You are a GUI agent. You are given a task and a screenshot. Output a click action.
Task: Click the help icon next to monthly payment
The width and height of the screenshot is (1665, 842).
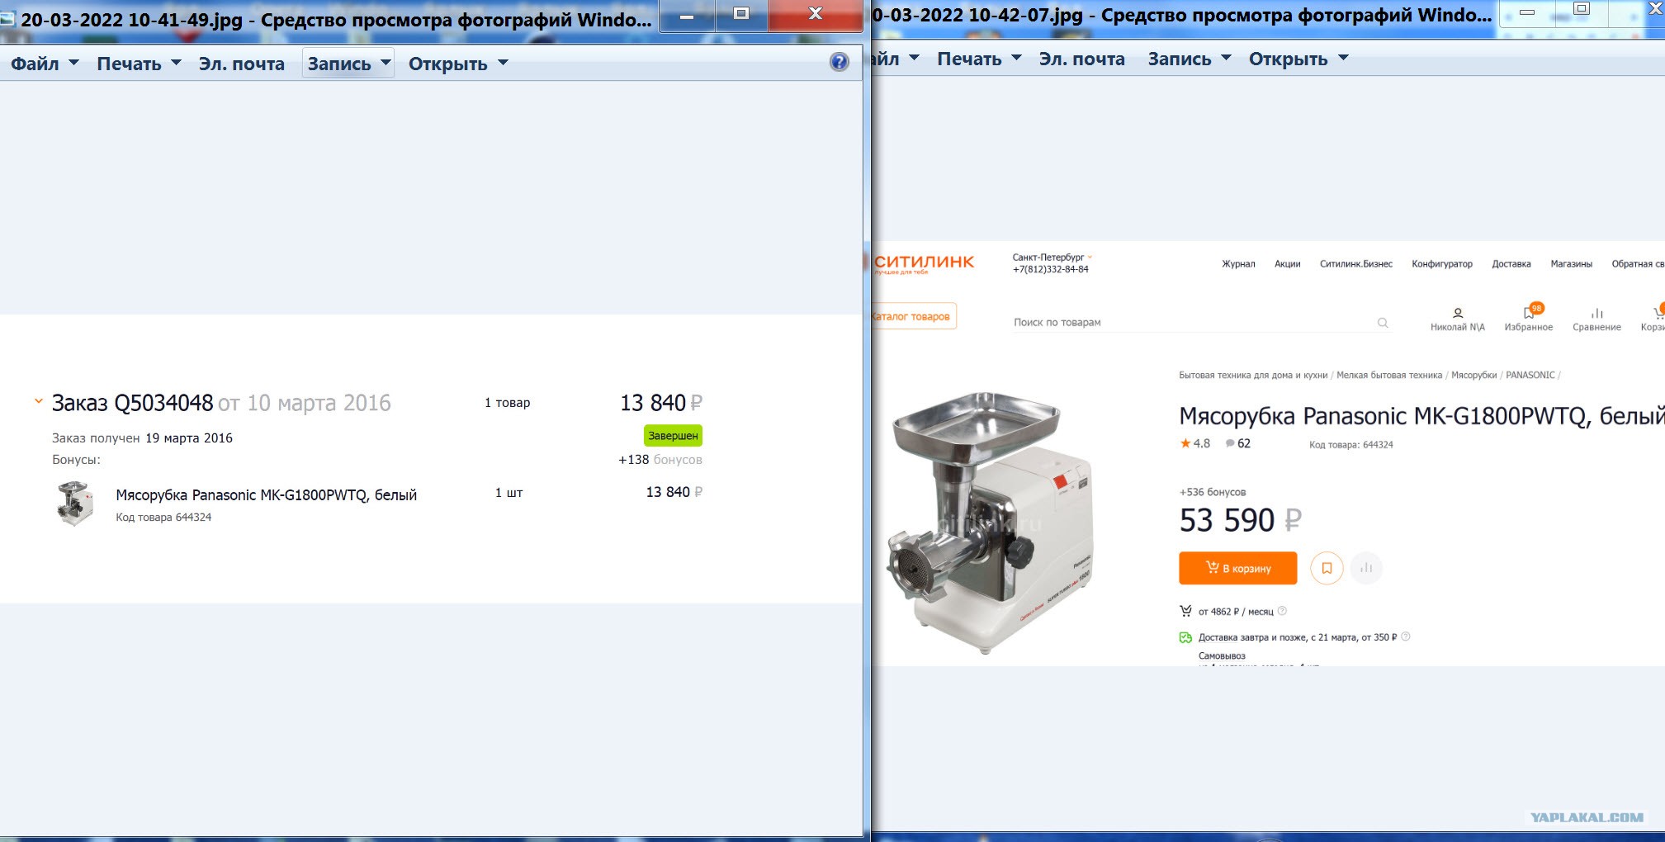coord(1282,612)
